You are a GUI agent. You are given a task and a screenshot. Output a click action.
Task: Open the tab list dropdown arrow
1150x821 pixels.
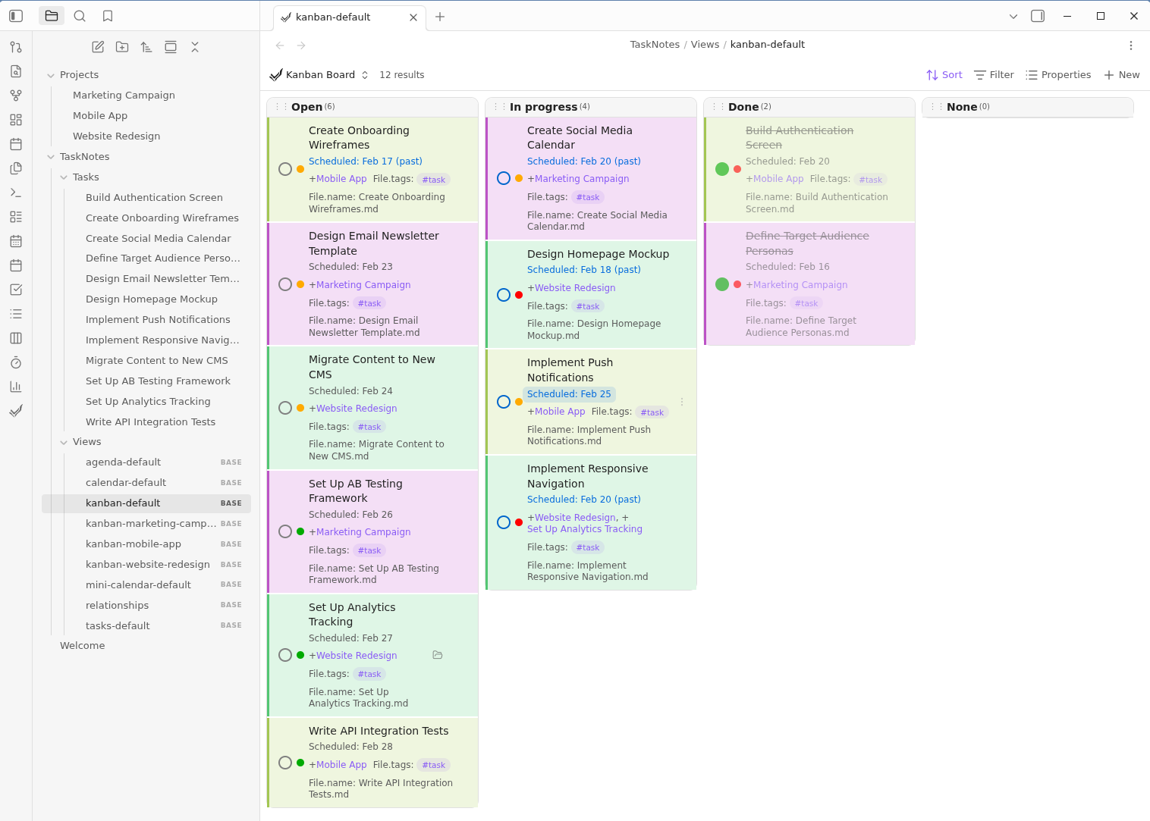coord(1013,16)
